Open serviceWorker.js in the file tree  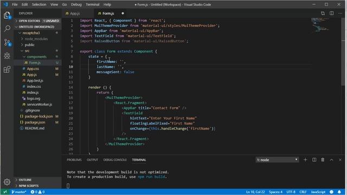click(x=37, y=105)
